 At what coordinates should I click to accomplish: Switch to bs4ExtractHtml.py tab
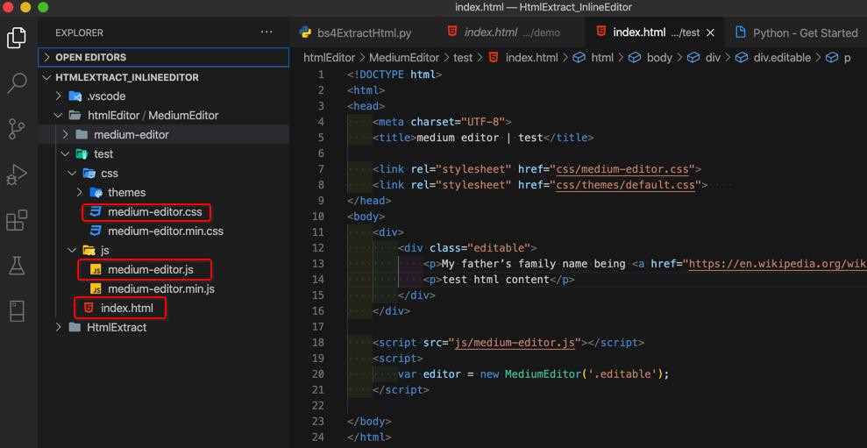[362, 32]
